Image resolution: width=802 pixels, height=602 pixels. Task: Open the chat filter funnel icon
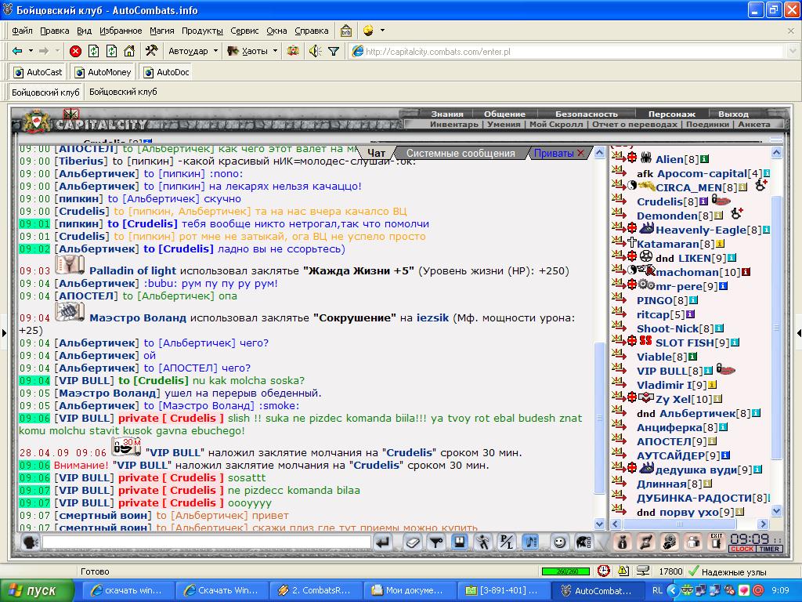(x=334, y=51)
